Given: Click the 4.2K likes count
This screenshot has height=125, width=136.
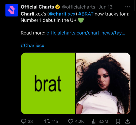Looking at the screenshot, I should click(x=79, y=121).
